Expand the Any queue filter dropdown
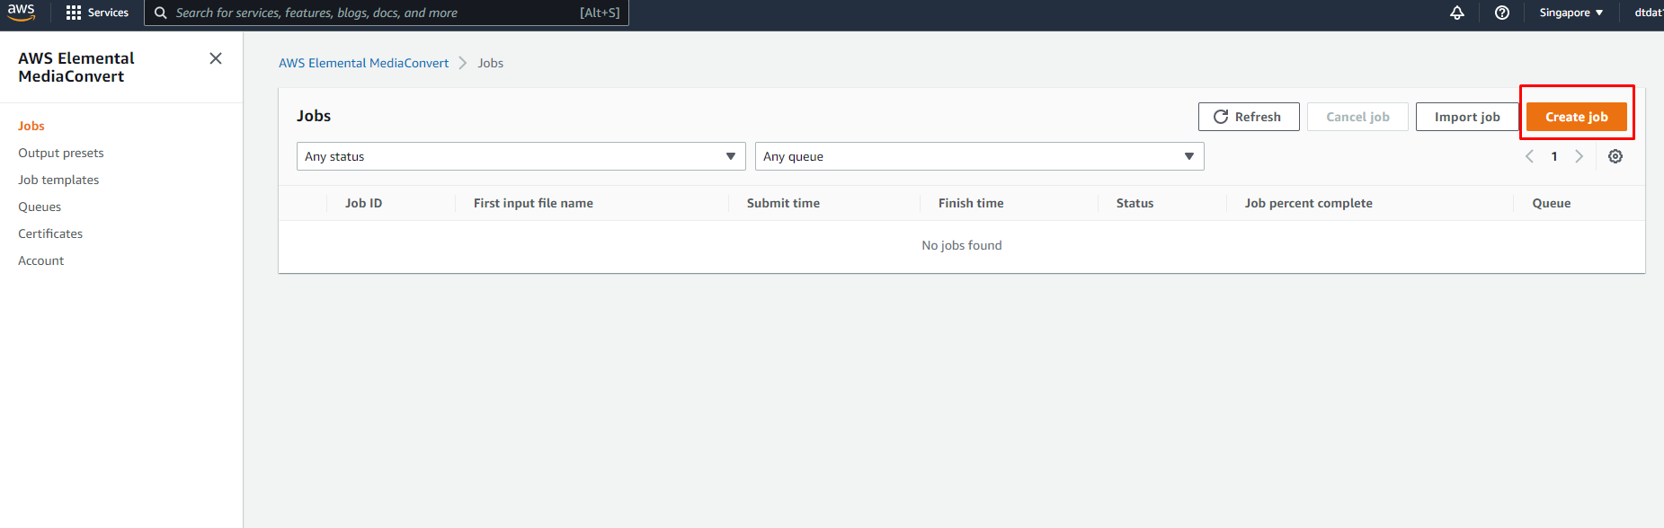This screenshot has height=528, width=1664. click(x=979, y=156)
